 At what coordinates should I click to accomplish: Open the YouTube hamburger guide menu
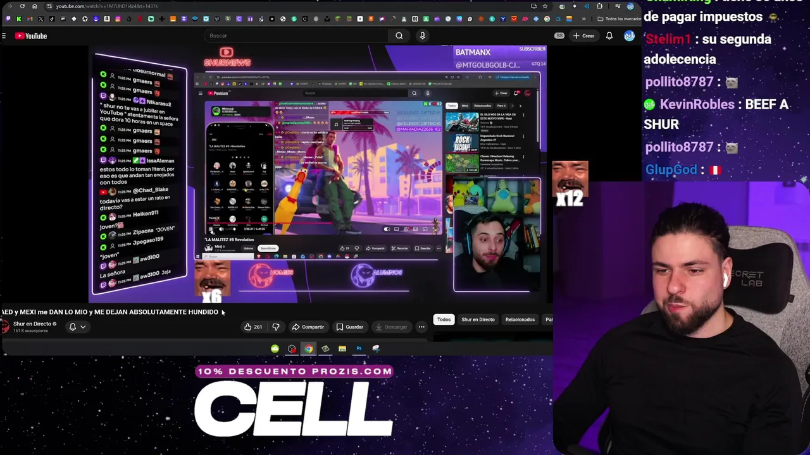point(4,36)
